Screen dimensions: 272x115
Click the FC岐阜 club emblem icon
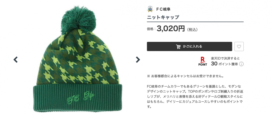150,9
